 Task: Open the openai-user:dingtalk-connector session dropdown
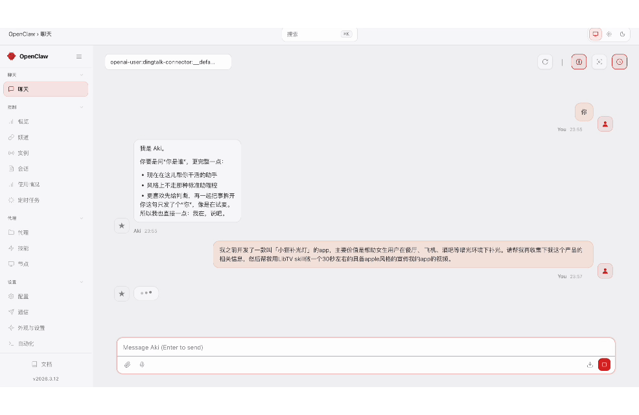click(x=168, y=62)
